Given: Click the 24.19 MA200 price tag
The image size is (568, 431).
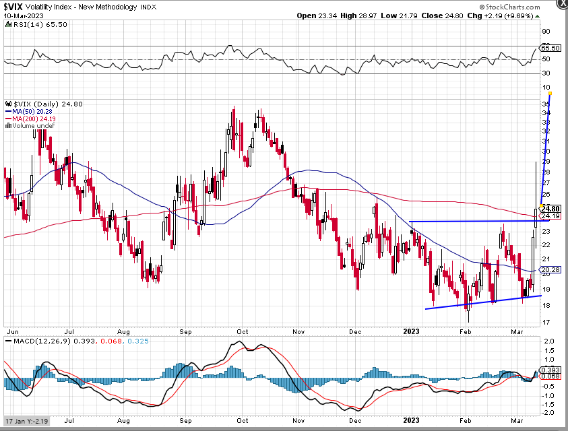Looking at the screenshot, I should (550, 216).
